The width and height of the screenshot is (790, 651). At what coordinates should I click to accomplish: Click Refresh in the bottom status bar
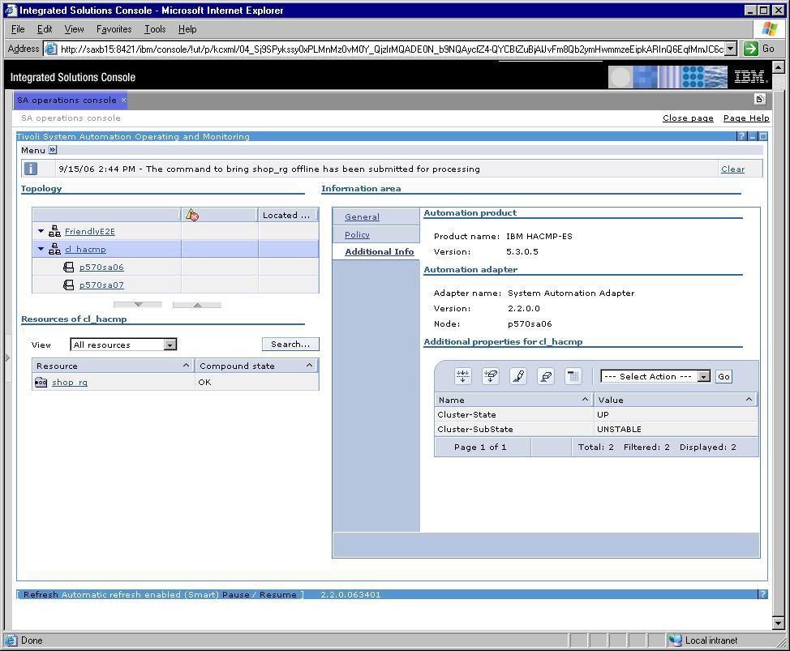[41, 594]
